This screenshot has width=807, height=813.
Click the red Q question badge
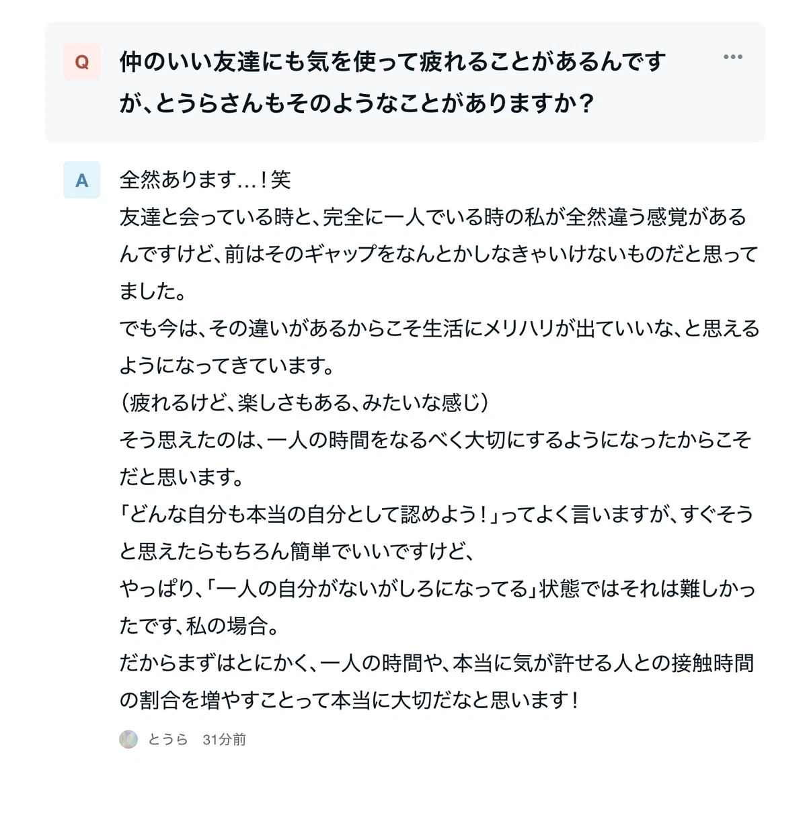click(82, 62)
